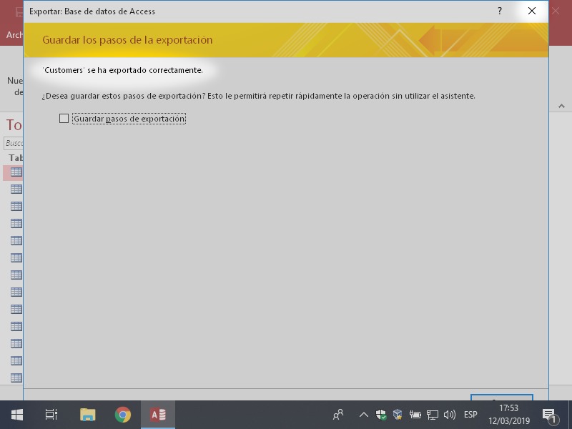Click the volume speaker tray icon

pyautogui.click(x=449, y=415)
